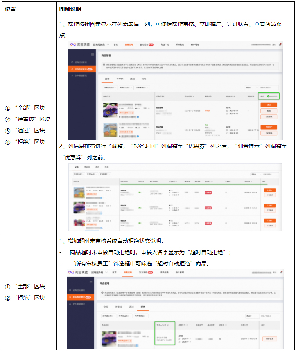The width and height of the screenshot is (296, 352).
Task: Switch to 待审核 tab in top screenshot
Action: point(120,79)
